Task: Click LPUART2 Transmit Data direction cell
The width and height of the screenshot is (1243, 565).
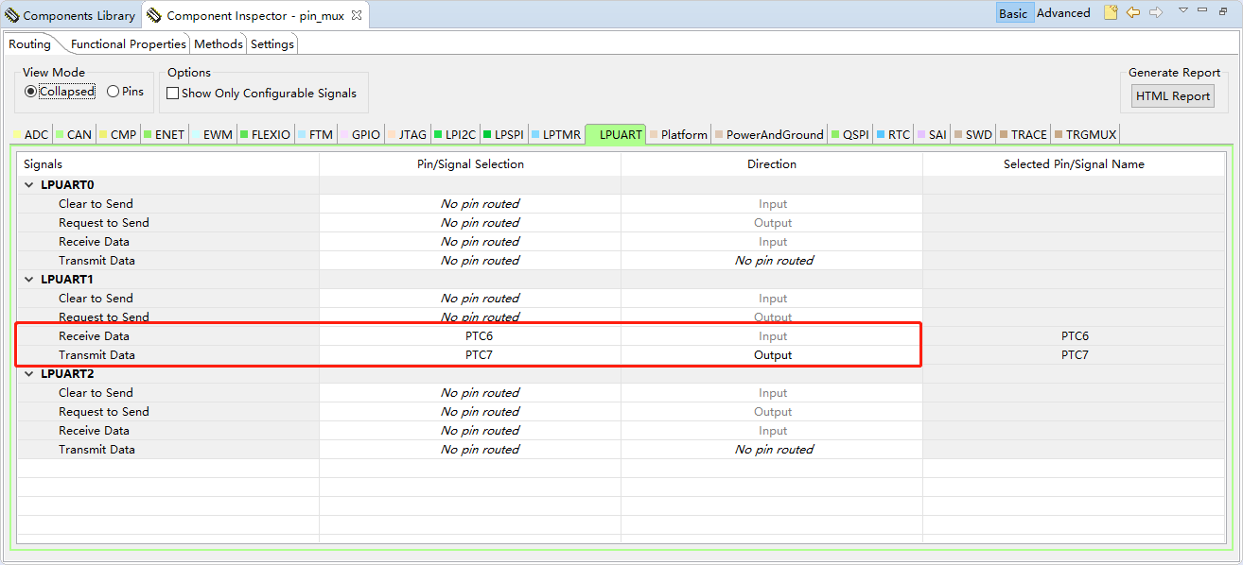Action: [772, 450]
